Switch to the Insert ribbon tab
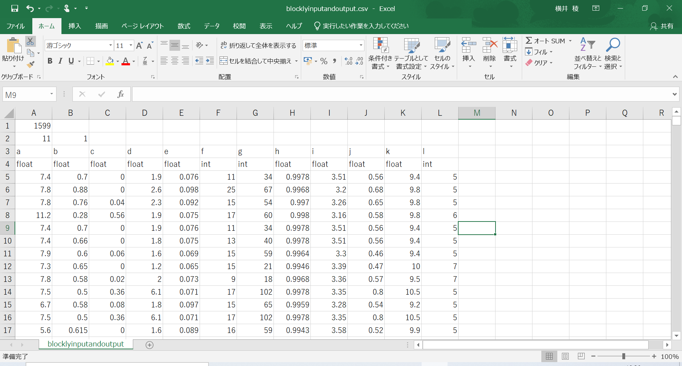Image resolution: width=682 pixels, height=366 pixels. tap(75, 26)
